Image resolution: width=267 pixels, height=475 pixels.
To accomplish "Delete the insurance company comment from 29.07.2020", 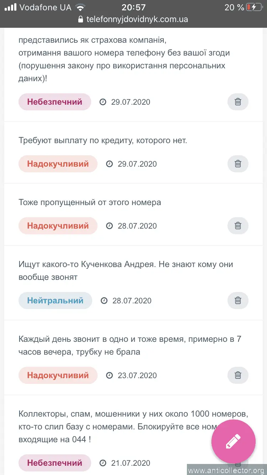I will coord(238,102).
